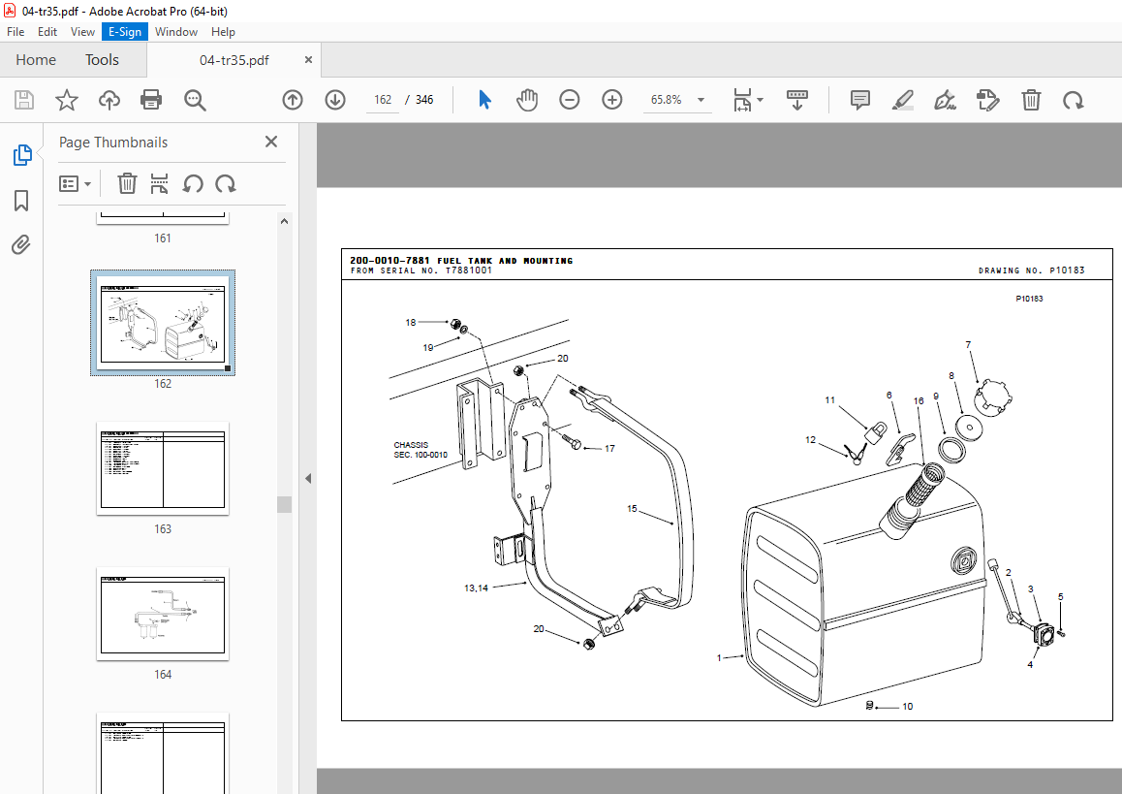This screenshot has width=1122, height=794.
Task: Open the Attachments paperclip panel
Action: click(x=21, y=245)
